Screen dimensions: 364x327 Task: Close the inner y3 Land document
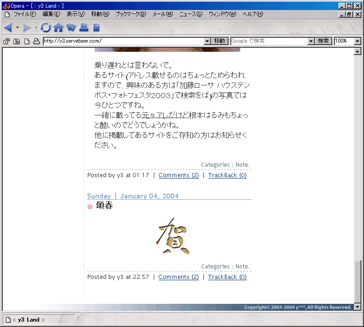tap(358, 15)
